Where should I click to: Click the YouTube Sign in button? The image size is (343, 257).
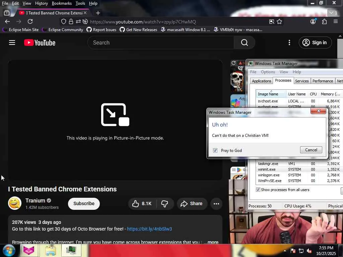coord(315,42)
